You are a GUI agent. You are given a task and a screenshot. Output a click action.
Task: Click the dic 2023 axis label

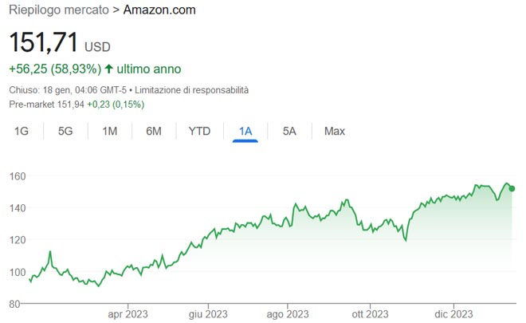coord(451,313)
